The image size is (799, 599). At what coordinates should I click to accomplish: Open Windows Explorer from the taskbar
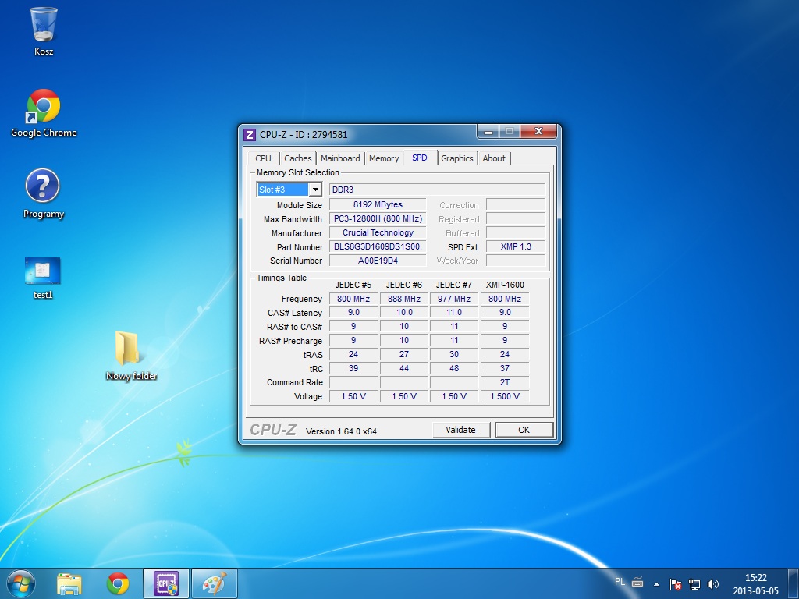pos(69,583)
